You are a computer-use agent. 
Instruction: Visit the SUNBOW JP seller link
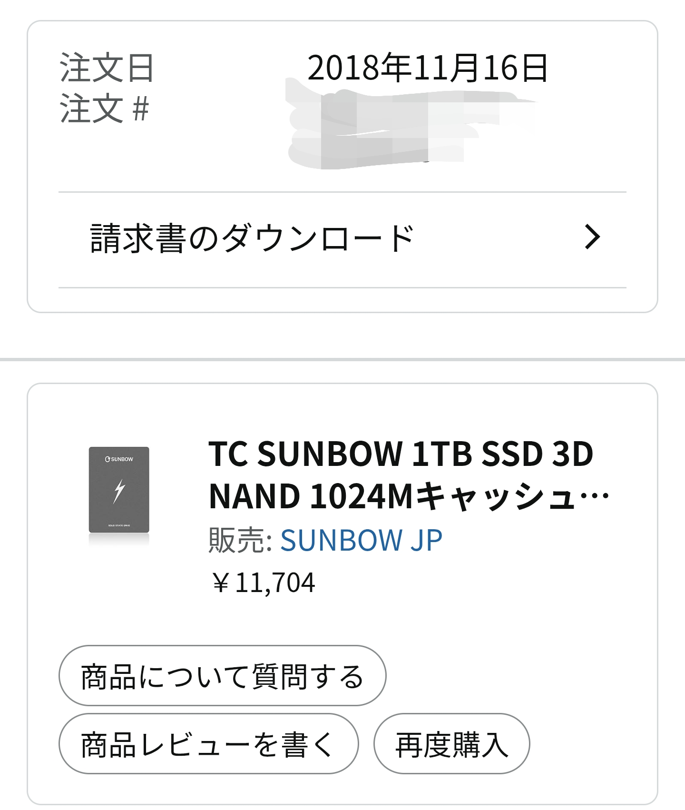pos(361,540)
